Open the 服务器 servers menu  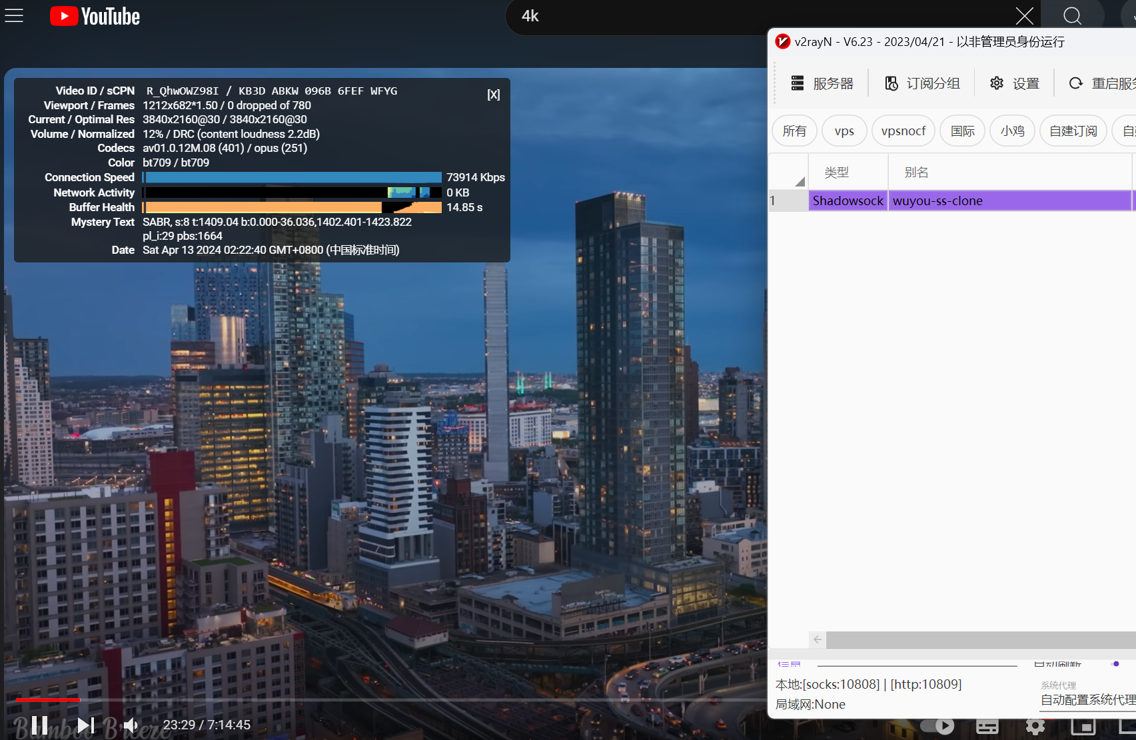[x=822, y=83]
